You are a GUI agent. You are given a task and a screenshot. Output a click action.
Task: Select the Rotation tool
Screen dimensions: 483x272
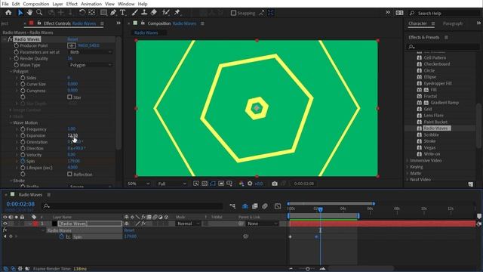pyautogui.click(x=82, y=13)
